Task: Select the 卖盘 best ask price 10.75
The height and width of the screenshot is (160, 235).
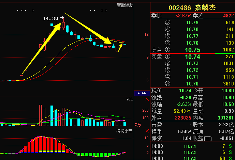Action: pos(192,50)
